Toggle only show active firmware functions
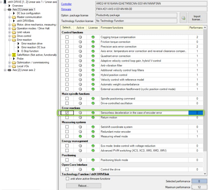Screen dimensions: 208x190 pos(67,179)
